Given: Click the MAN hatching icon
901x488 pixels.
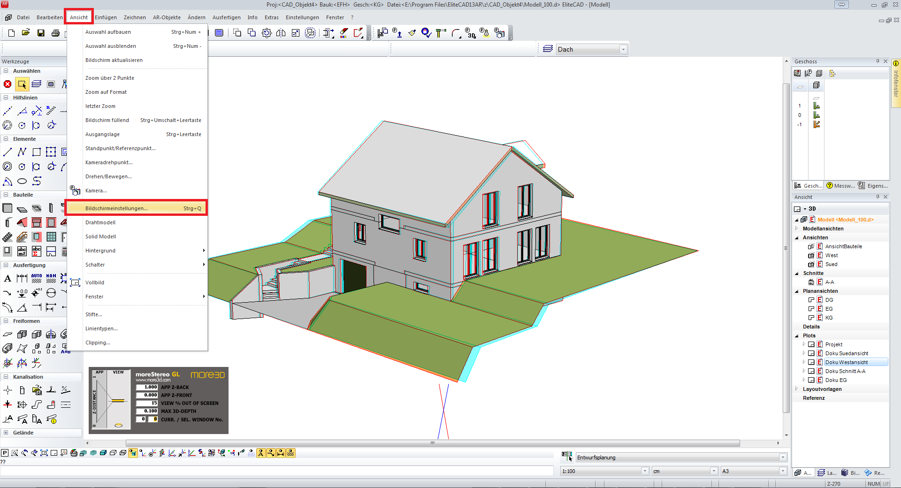Looking at the screenshot, I should pyautogui.click(x=51, y=278).
